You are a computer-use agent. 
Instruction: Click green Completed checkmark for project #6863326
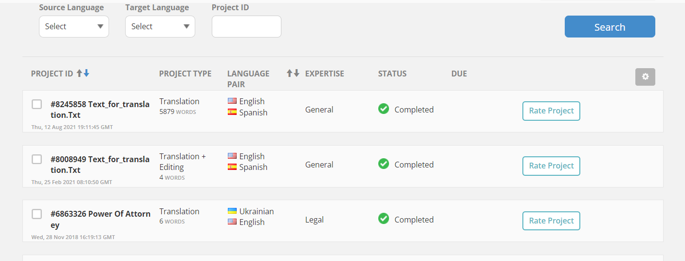384,219
